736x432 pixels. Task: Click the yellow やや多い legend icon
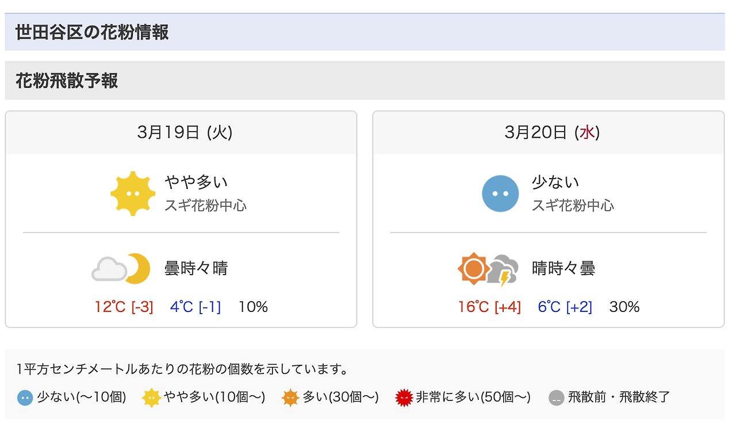[x=151, y=398]
